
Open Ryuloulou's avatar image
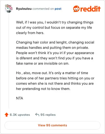tap(9, 8)
